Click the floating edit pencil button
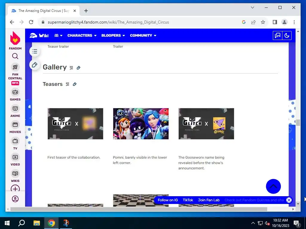 tap(35, 65)
